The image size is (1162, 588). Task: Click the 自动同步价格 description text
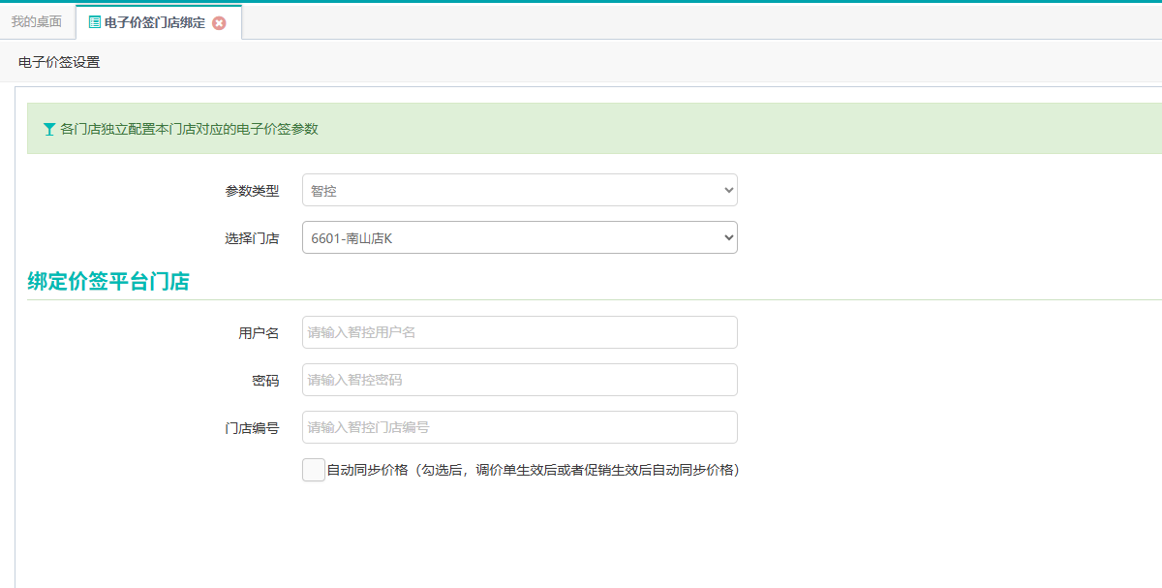(534, 471)
